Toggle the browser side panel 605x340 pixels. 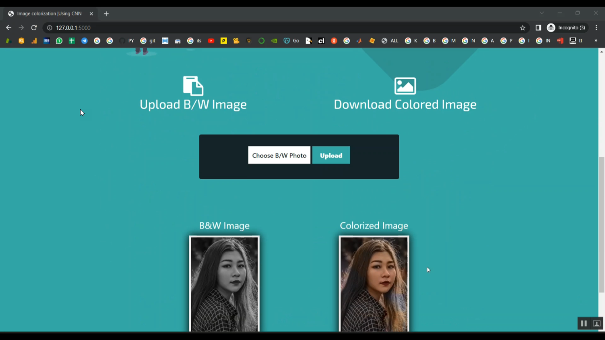point(538,28)
